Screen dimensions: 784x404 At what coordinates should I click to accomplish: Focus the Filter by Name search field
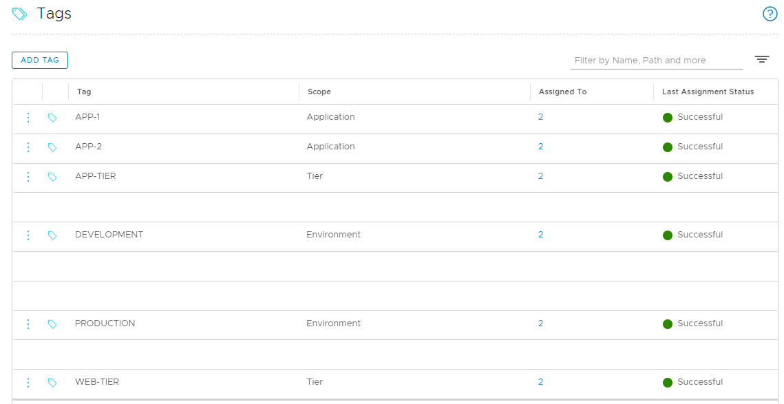tap(656, 61)
